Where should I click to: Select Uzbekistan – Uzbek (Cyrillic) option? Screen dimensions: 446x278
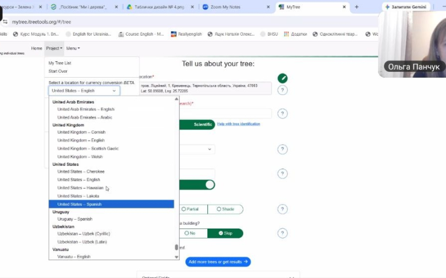pyautogui.click(x=83, y=234)
